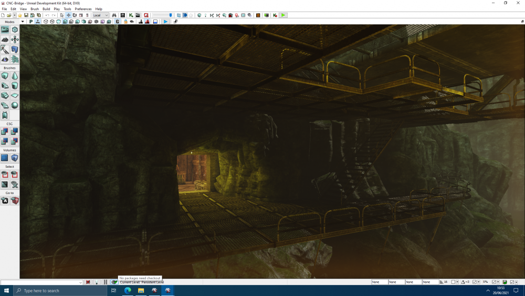Screen dimensions: 525x296
Task: Toggle the last checkbox in status bar
Action: point(512,282)
